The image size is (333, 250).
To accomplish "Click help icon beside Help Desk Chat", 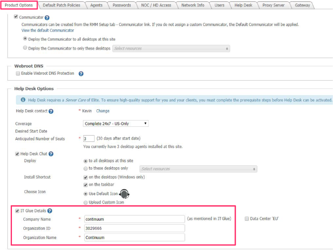I will tap(51, 154).
